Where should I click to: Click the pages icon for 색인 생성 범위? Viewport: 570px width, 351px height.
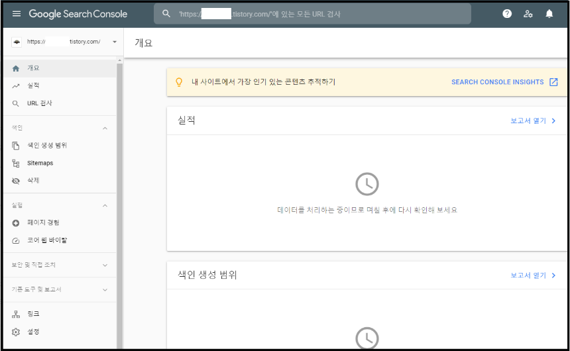(x=16, y=146)
